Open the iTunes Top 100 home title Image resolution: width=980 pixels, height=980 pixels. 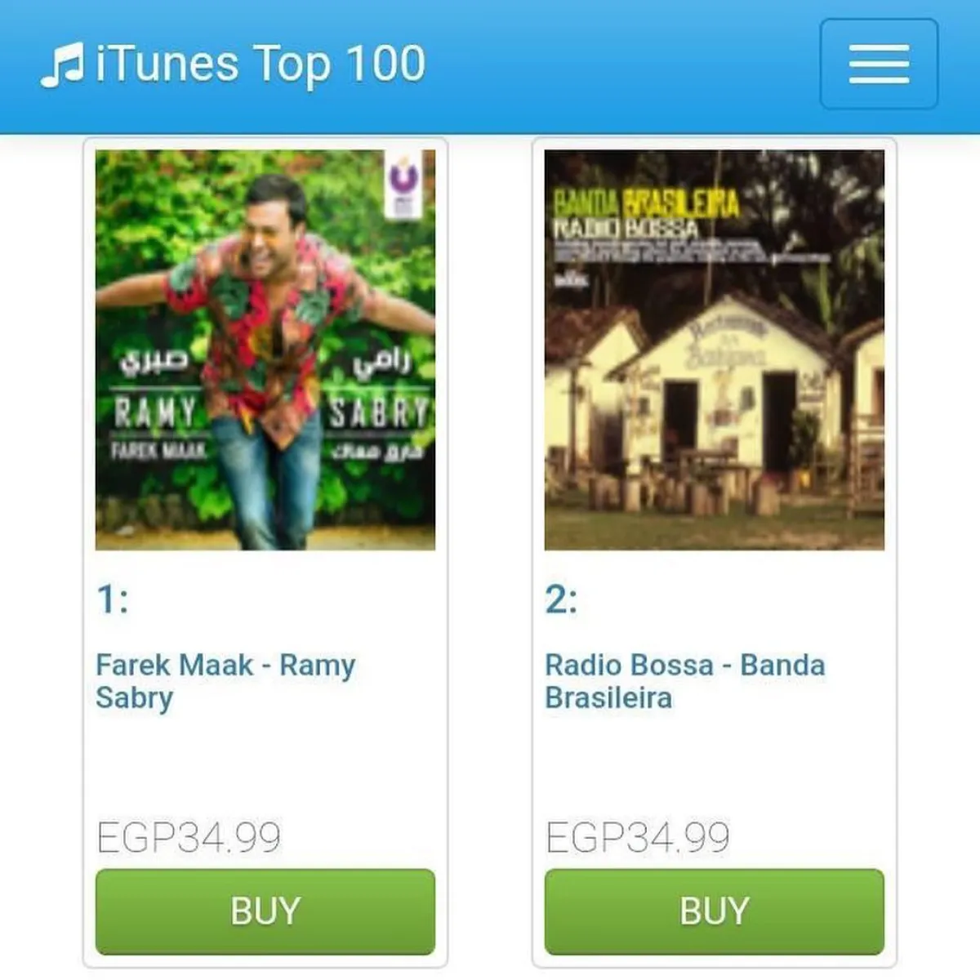[x=261, y=65]
